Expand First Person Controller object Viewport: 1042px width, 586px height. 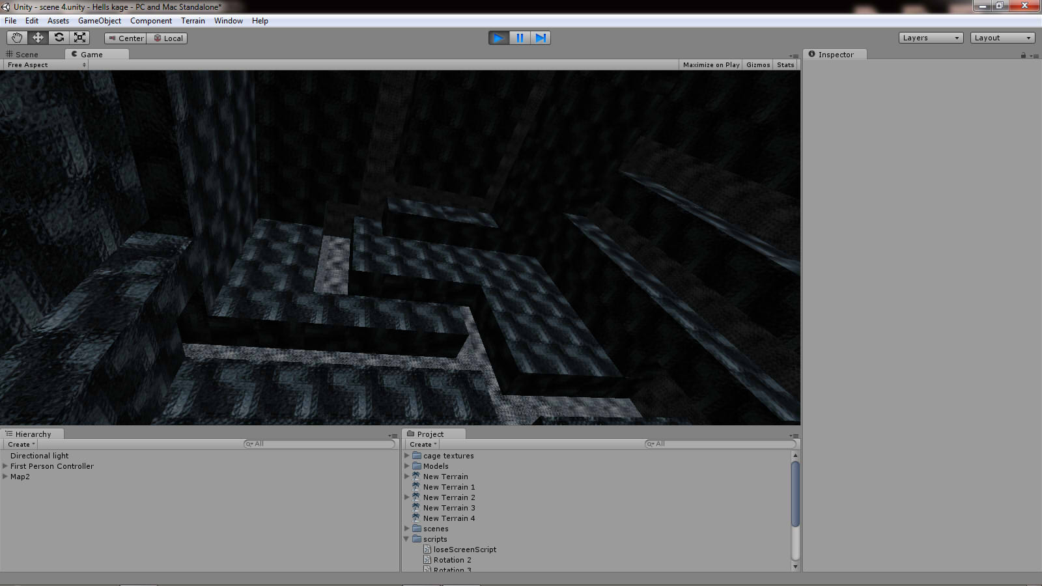click(5, 466)
